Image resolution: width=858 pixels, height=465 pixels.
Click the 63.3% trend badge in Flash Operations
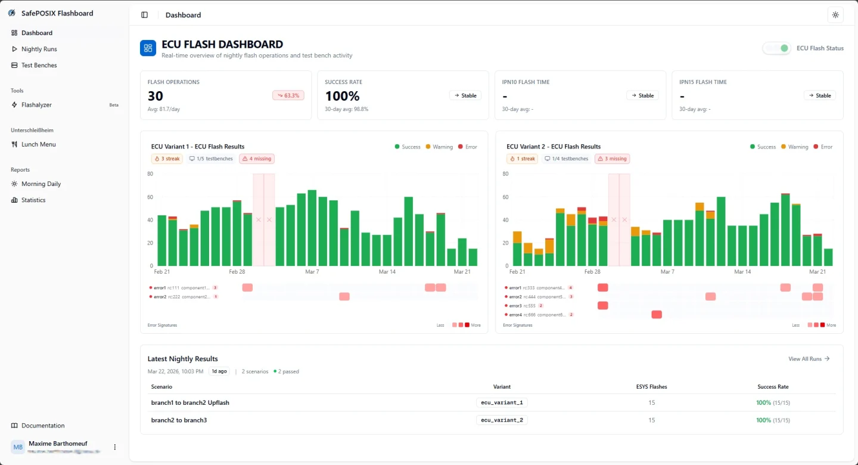click(x=288, y=95)
